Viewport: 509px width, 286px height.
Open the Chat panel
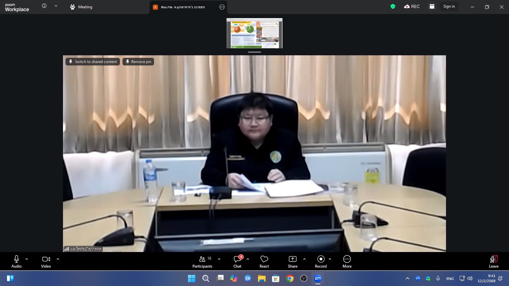tap(237, 262)
